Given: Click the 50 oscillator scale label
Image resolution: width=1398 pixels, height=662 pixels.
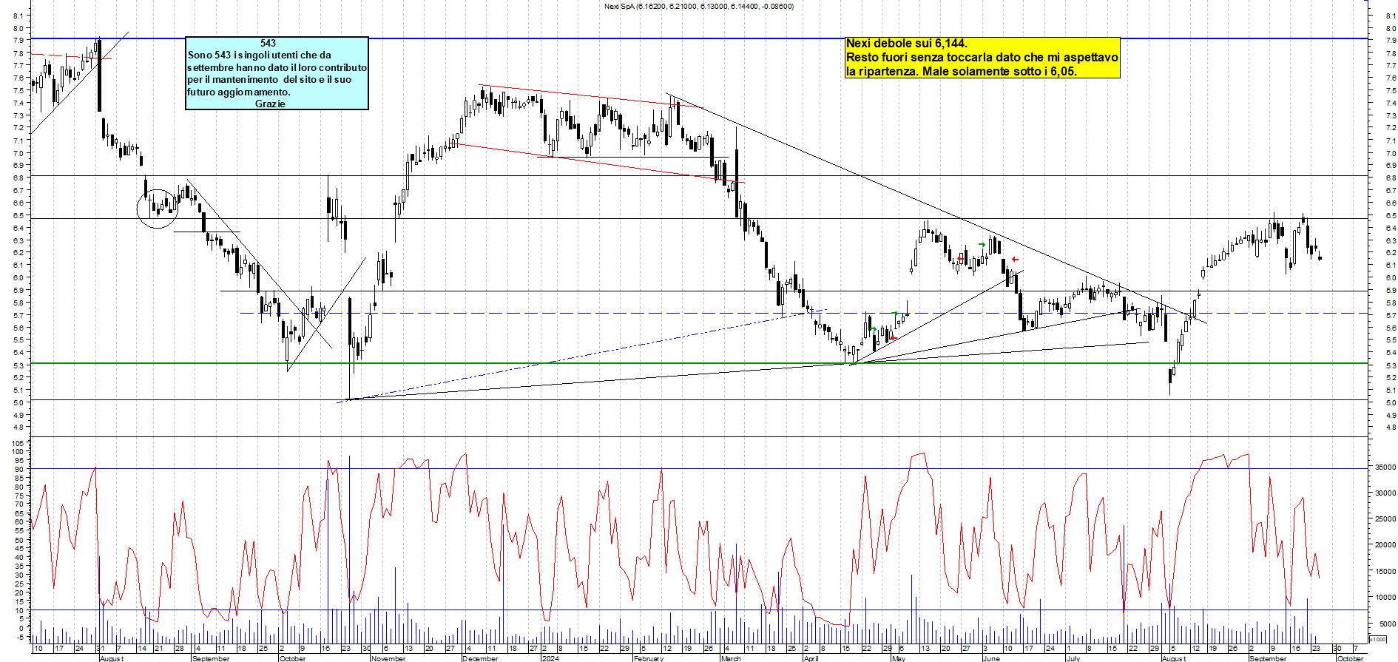Looking at the screenshot, I should tap(19, 540).
